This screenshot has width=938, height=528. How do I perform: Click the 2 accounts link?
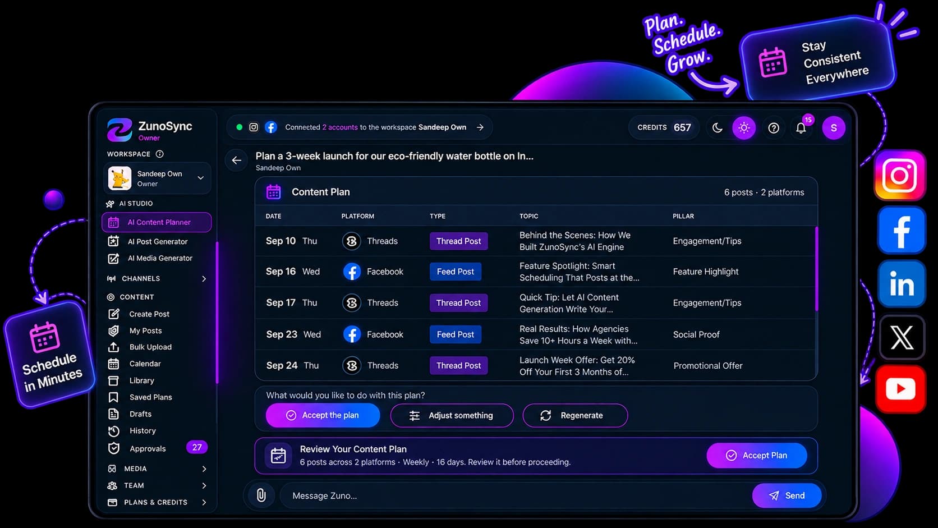tap(340, 127)
